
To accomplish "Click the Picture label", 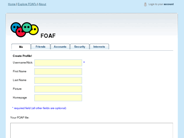I will click(x=17, y=89).
